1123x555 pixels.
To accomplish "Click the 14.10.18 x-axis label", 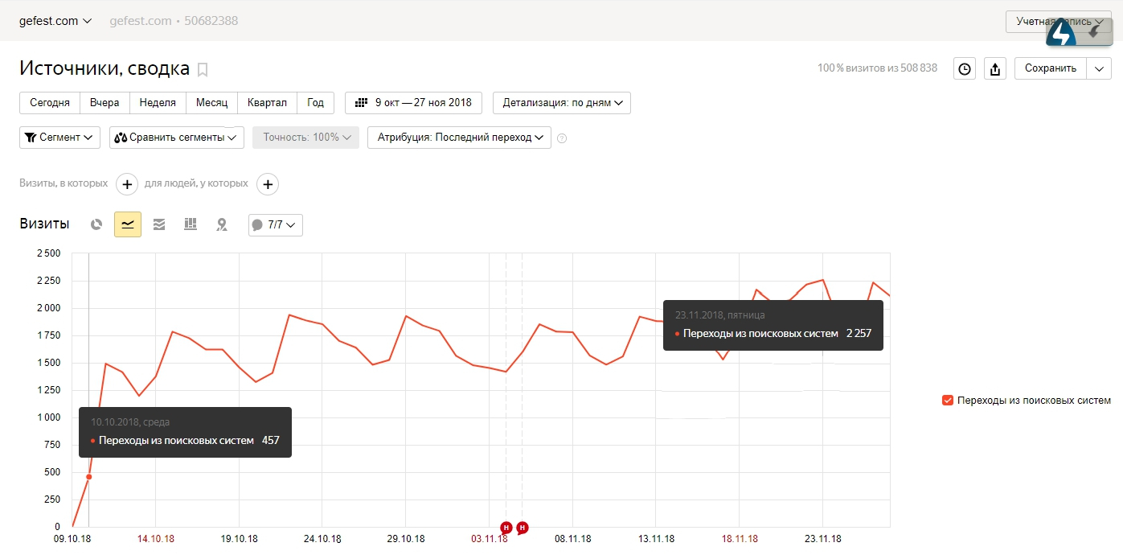I will coord(155,539).
